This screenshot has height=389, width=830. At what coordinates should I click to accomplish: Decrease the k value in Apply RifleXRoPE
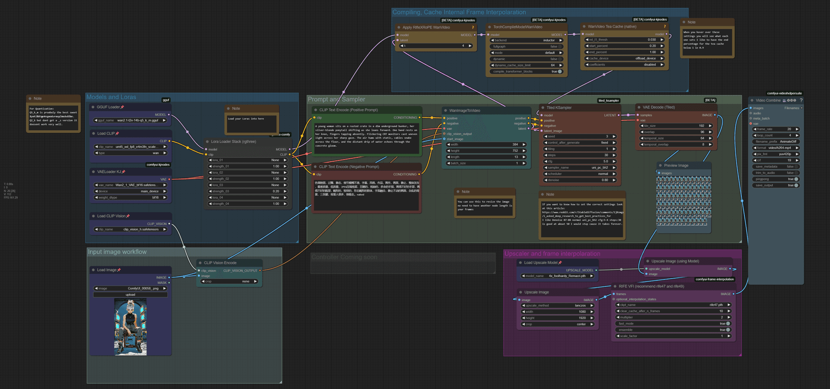(402, 46)
